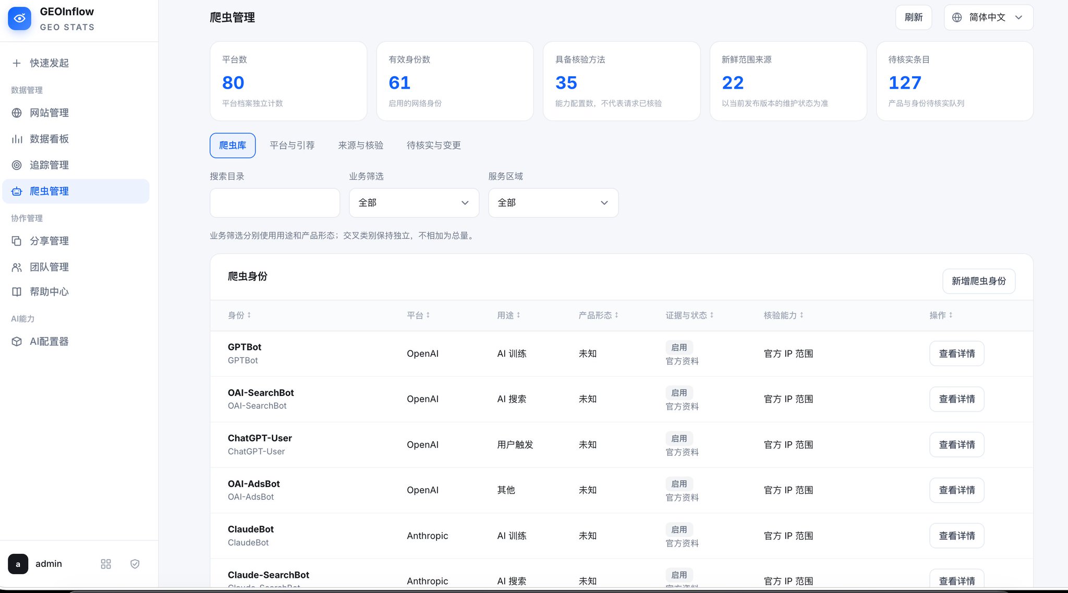Click the 搜索目录 search input field

(x=275, y=203)
